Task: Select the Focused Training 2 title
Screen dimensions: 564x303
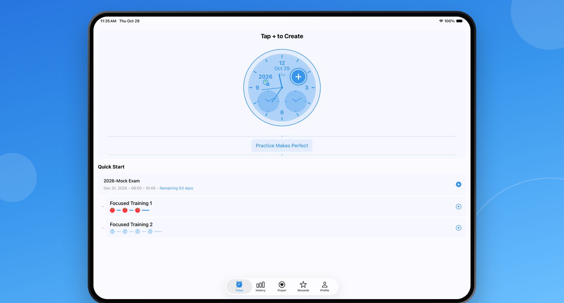Action: point(131,224)
